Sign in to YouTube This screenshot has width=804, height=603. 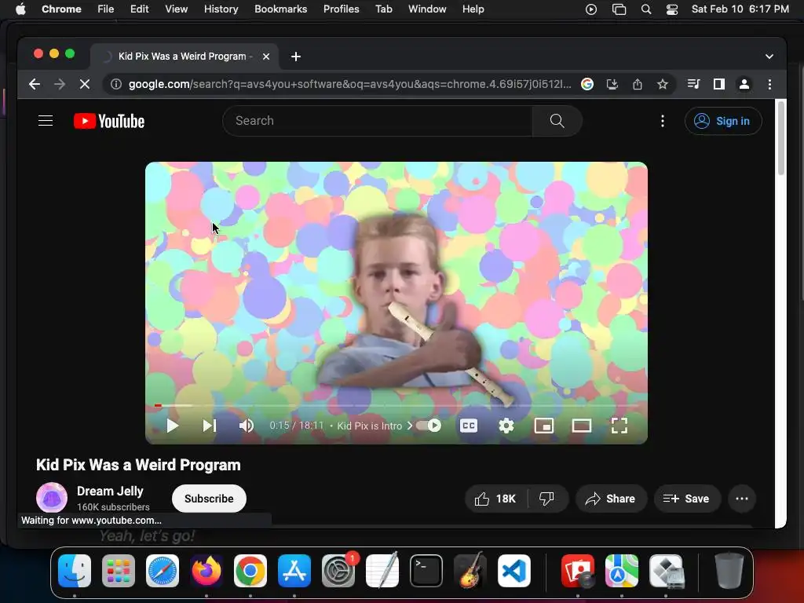tap(723, 121)
